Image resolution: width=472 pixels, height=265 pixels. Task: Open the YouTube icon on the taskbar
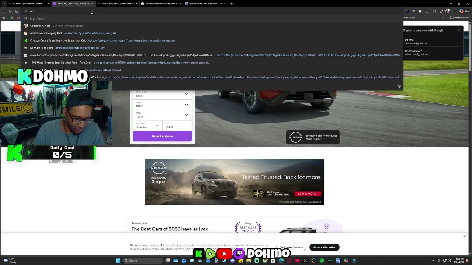pos(297,261)
